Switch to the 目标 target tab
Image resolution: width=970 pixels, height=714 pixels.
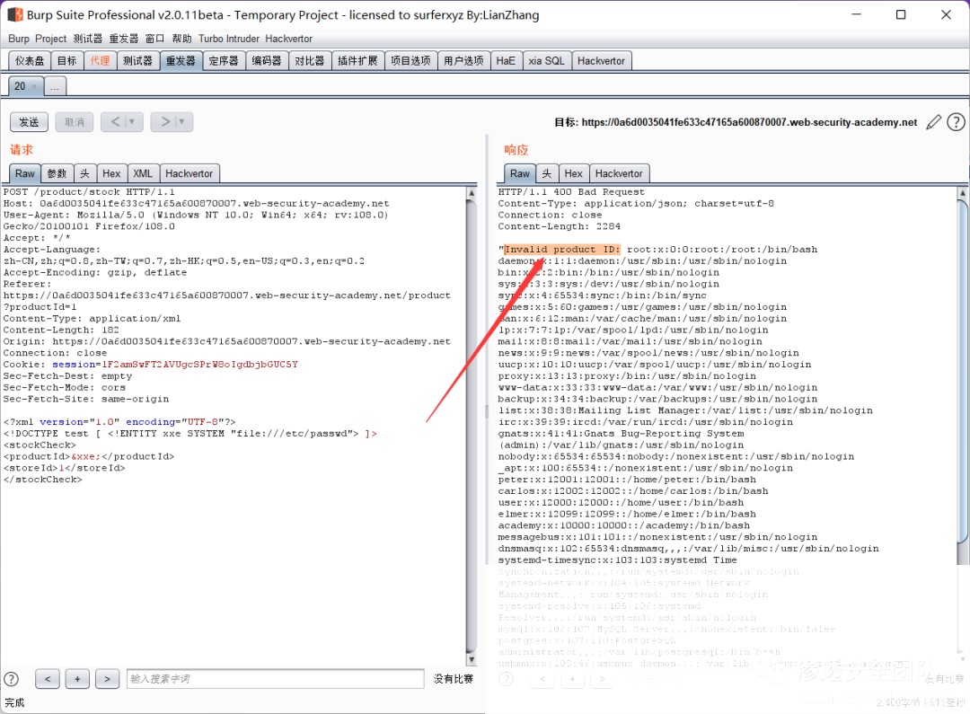pyautogui.click(x=66, y=61)
